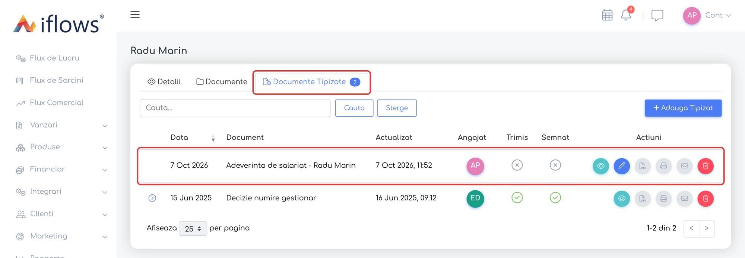The width and height of the screenshot is (745, 258).
Task: Open the notifications bell
Action: [626, 15]
